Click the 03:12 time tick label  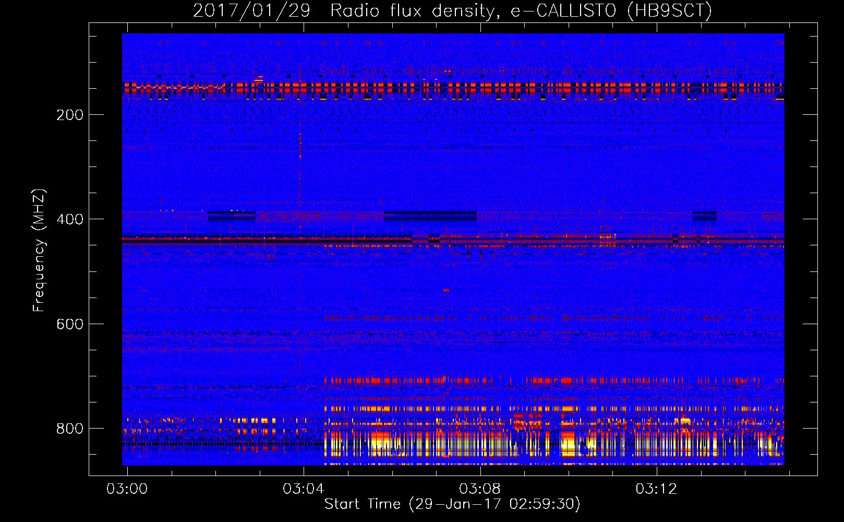coord(656,489)
